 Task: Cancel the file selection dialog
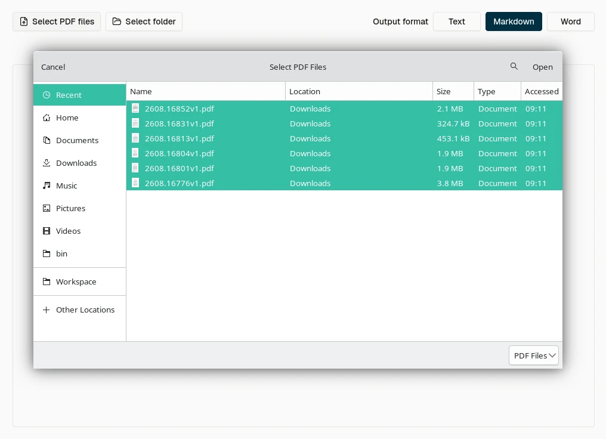[53, 67]
